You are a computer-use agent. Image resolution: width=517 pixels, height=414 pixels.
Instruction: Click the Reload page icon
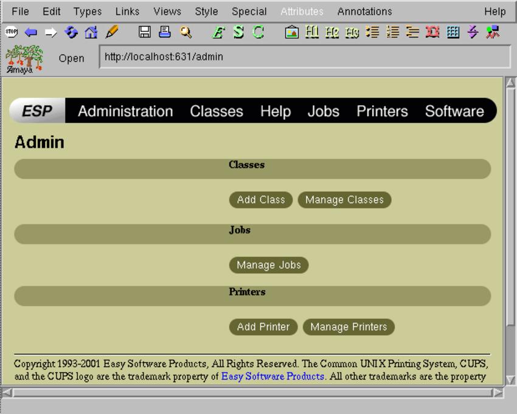click(71, 32)
